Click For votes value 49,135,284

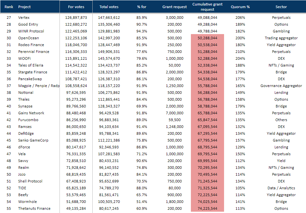click(76, 208)
